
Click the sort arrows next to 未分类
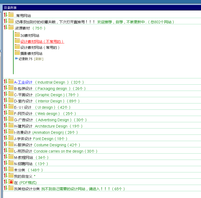pos(5,169)
